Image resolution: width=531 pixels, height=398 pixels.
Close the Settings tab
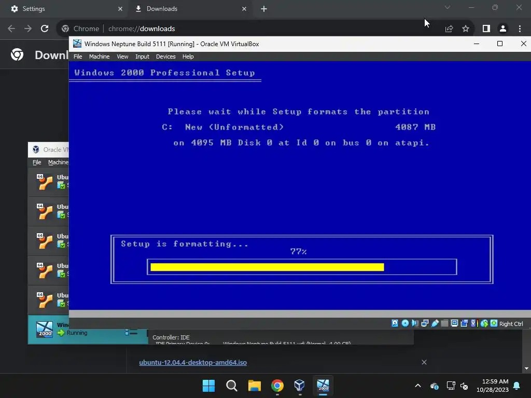pyautogui.click(x=120, y=9)
